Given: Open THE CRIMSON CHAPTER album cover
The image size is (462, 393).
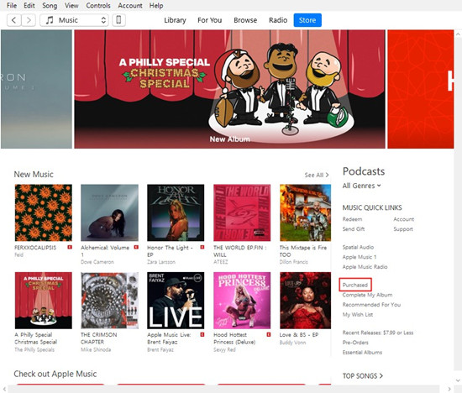Looking at the screenshot, I should [x=109, y=300].
